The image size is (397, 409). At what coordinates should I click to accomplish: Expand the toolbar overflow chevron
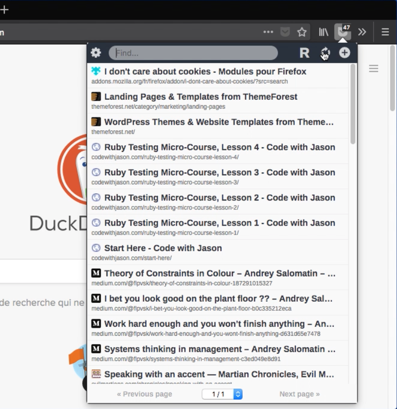(362, 32)
